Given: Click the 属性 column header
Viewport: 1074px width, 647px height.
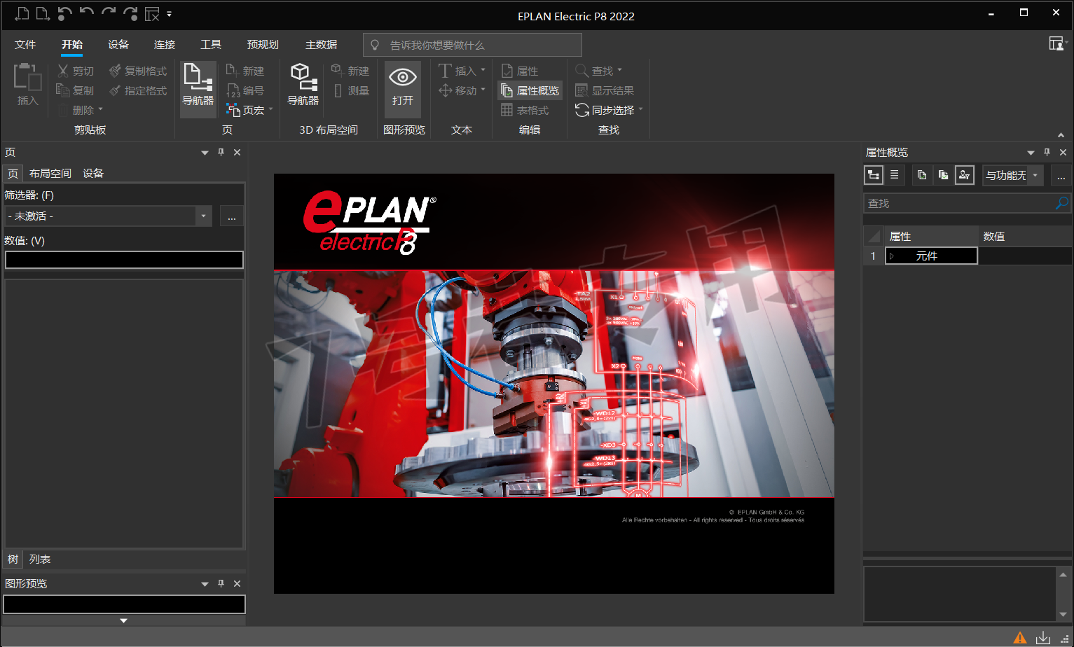Looking at the screenshot, I should point(931,236).
